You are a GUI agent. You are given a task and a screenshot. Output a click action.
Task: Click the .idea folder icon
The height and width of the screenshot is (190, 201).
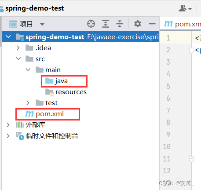(29, 48)
